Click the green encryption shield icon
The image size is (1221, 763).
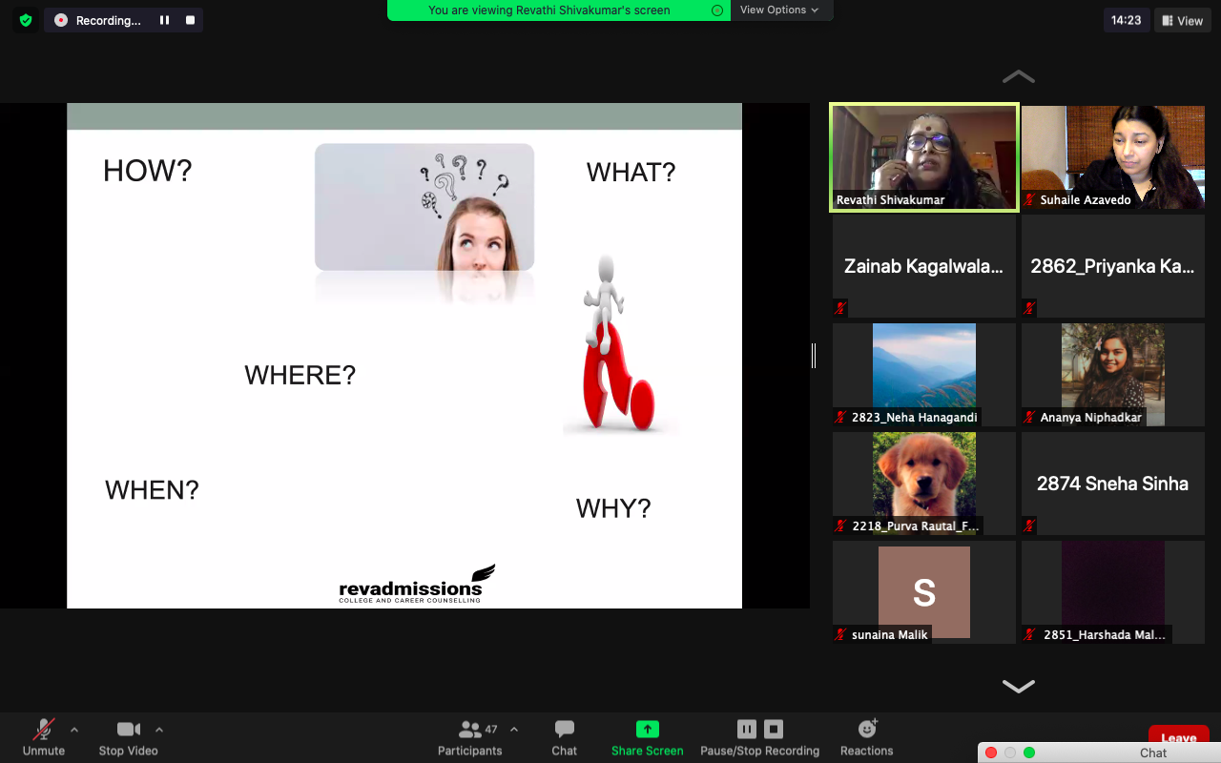pyautogui.click(x=26, y=20)
